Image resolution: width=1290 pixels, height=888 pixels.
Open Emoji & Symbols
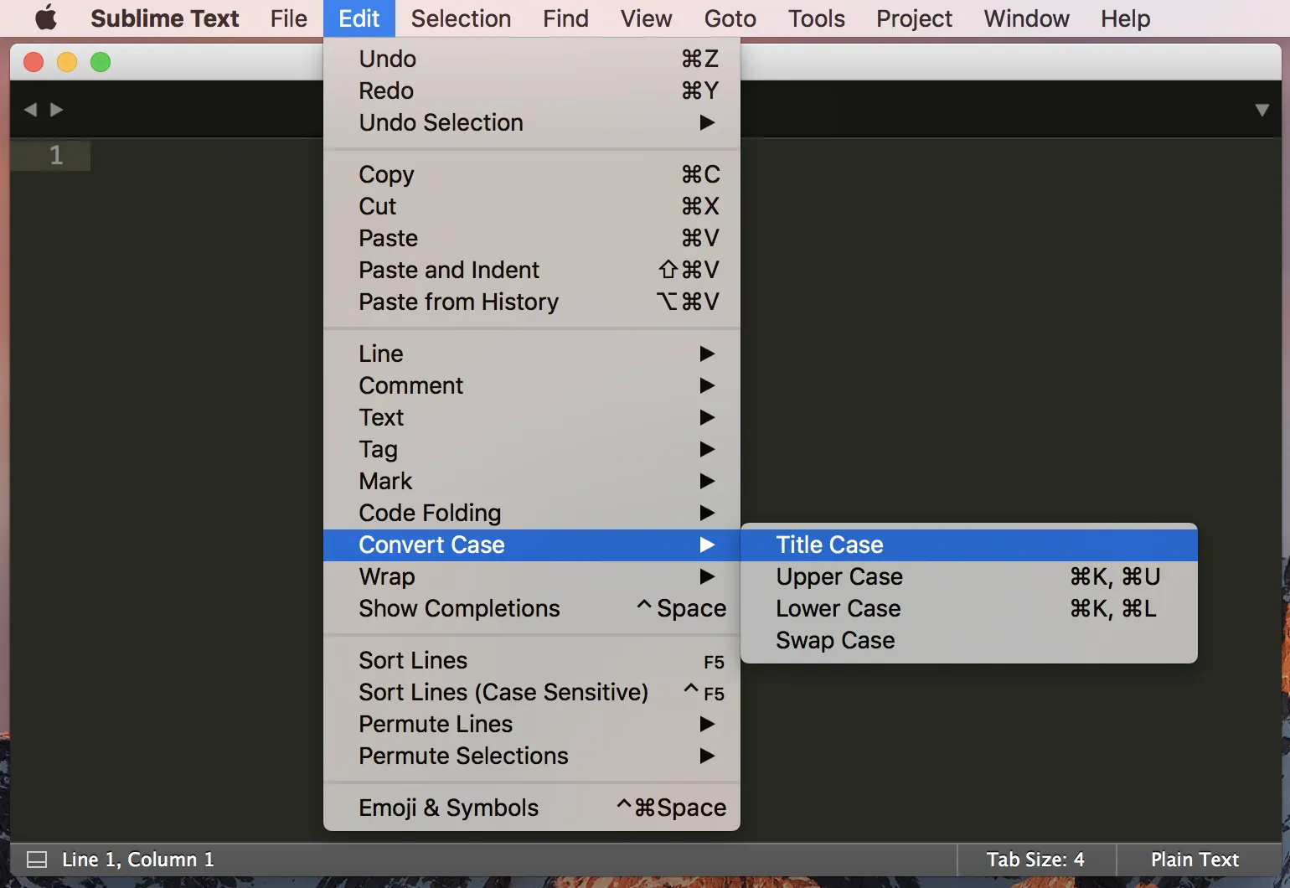tap(532, 808)
